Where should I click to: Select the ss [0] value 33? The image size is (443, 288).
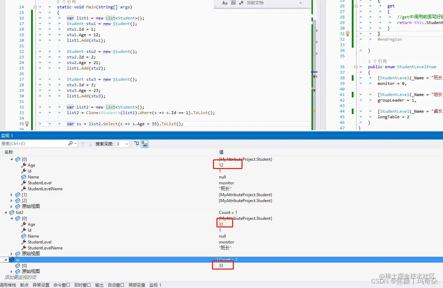click(x=221, y=266)
